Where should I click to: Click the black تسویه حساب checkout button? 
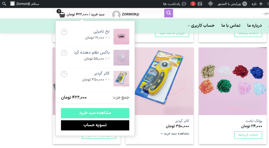95,125
